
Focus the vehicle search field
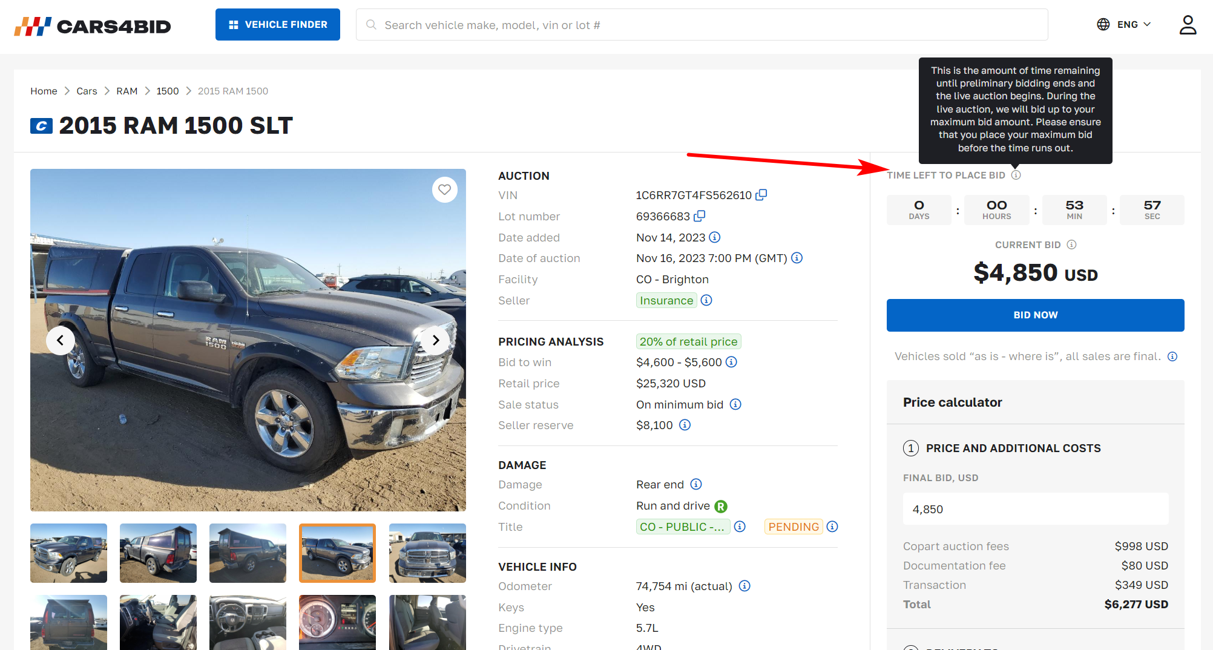pos(702,25)
